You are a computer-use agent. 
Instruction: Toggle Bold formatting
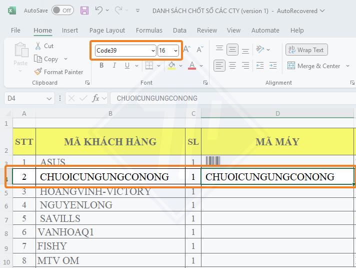(x=101, y=66)
